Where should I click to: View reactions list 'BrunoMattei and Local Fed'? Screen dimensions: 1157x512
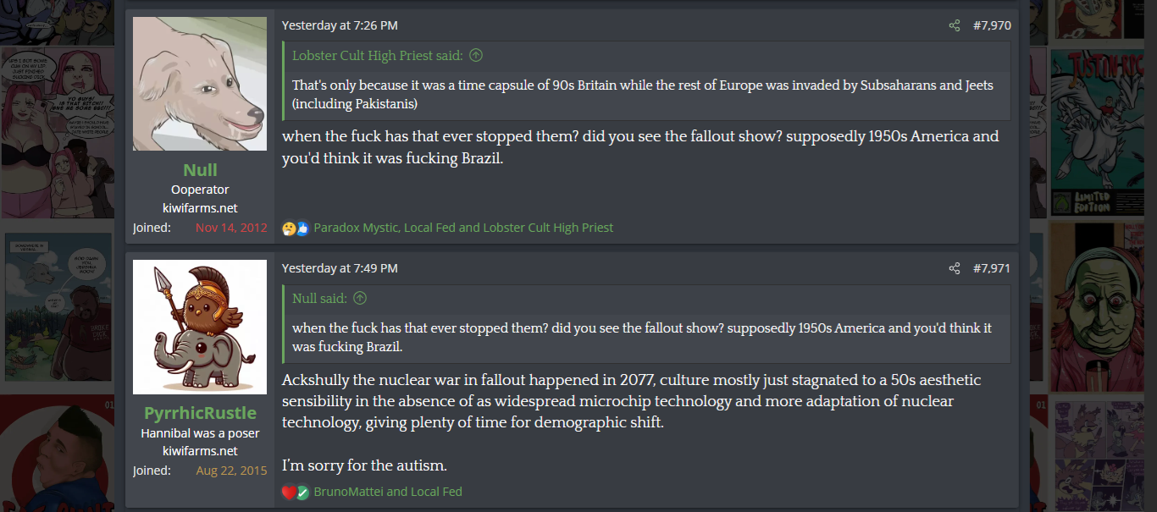[x=388, y=492]
